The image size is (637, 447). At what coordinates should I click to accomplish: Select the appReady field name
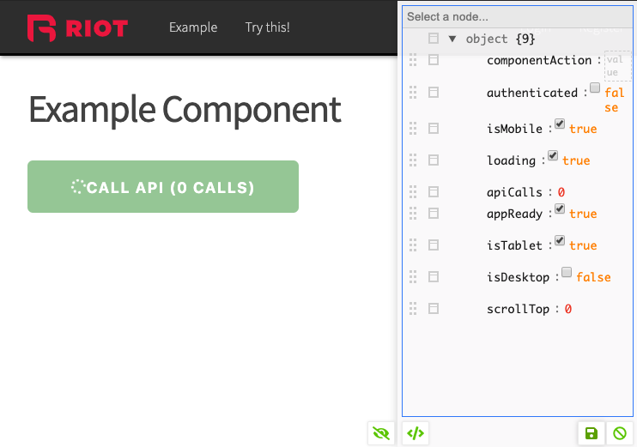pos(514,214)
